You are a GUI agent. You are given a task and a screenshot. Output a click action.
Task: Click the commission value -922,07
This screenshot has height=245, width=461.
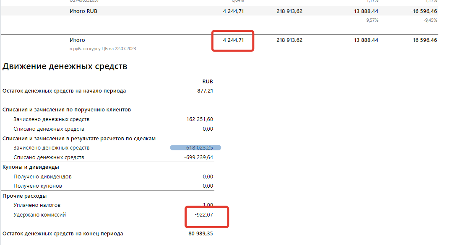click(x=204, y=215)
